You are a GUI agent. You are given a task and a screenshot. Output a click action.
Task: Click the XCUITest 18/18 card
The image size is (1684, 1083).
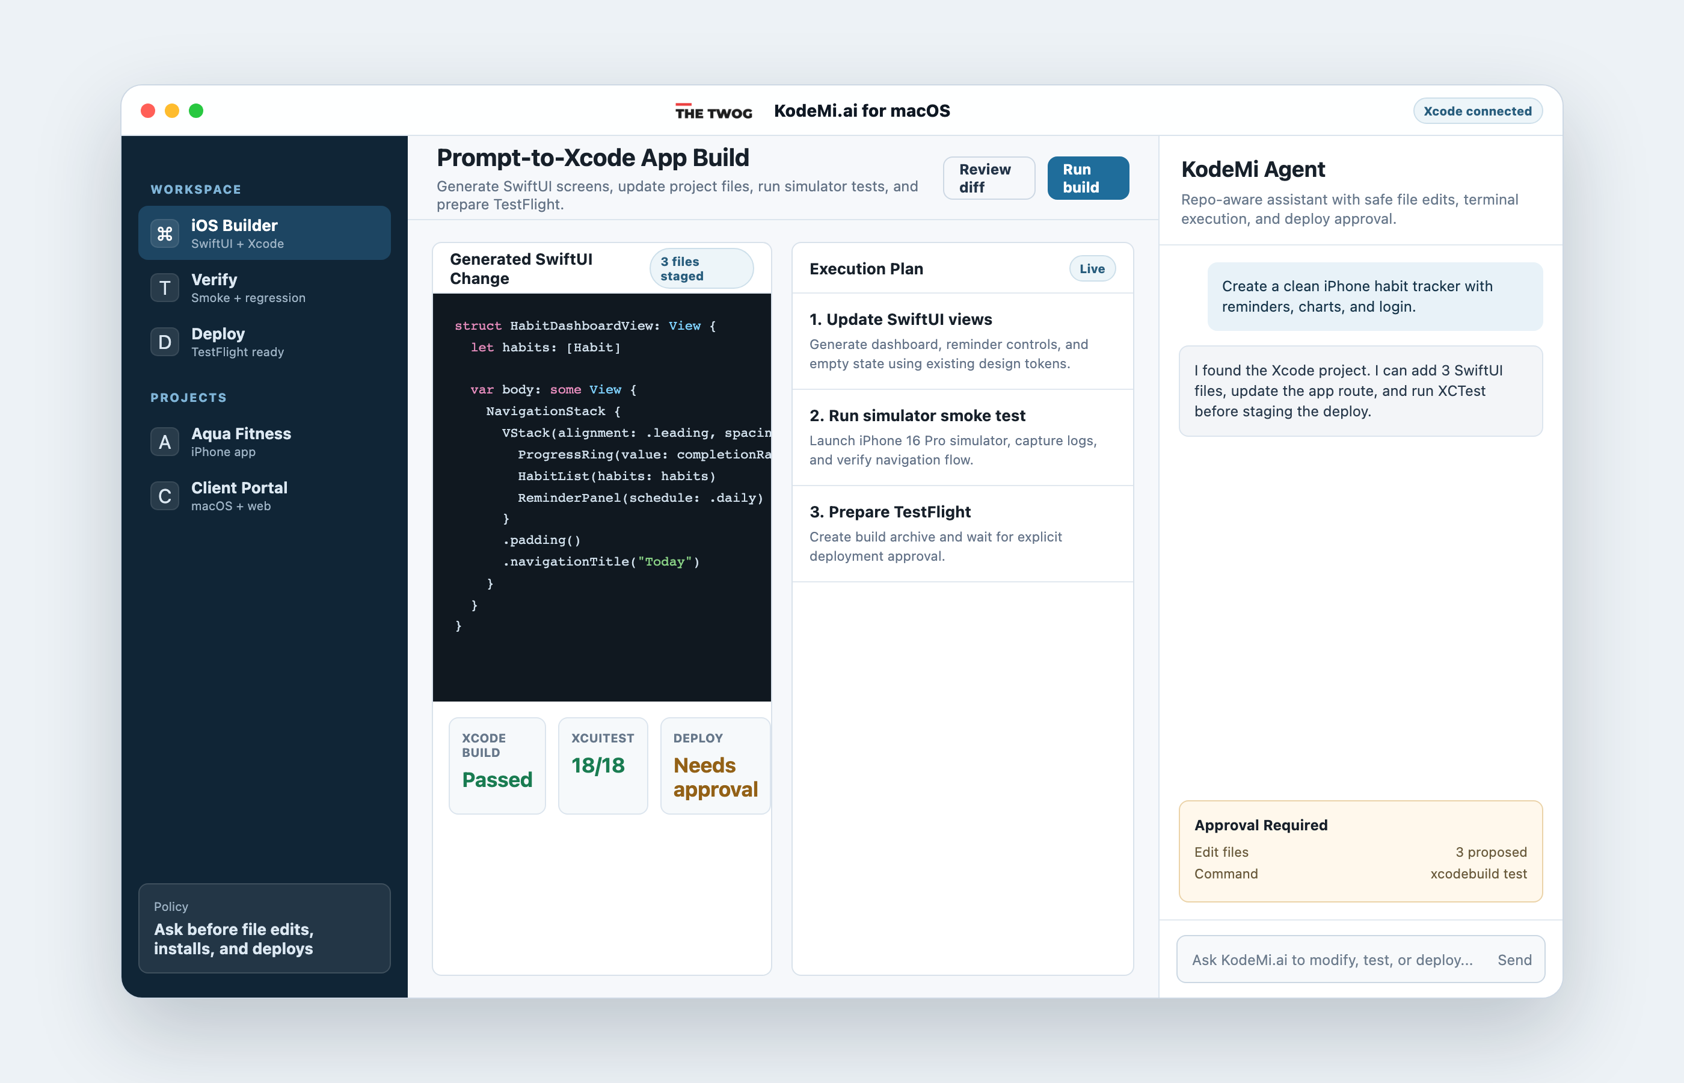point(603,765)
